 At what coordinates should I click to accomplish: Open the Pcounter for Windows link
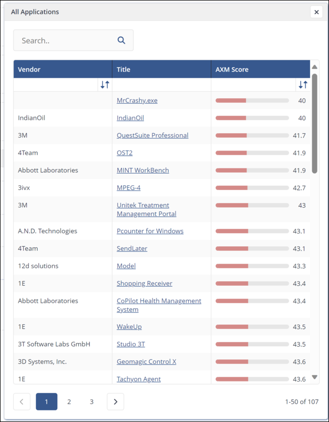pos(150,231)
